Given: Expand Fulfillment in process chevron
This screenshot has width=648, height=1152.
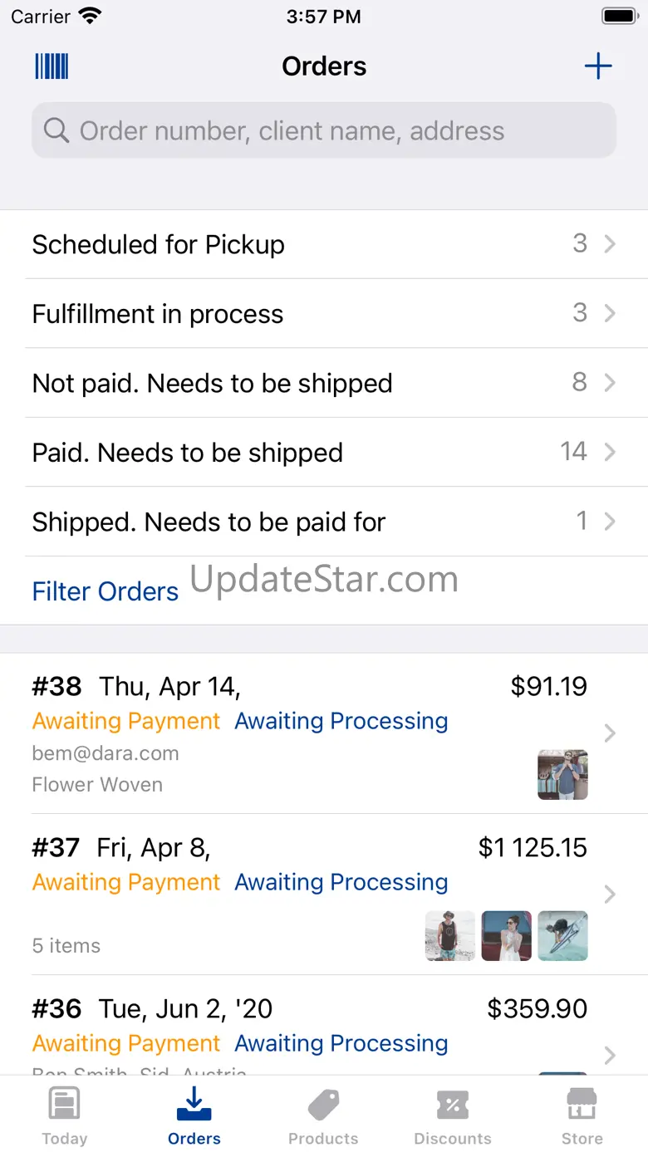Looking at the screenshot, I should tap(610, 313).
